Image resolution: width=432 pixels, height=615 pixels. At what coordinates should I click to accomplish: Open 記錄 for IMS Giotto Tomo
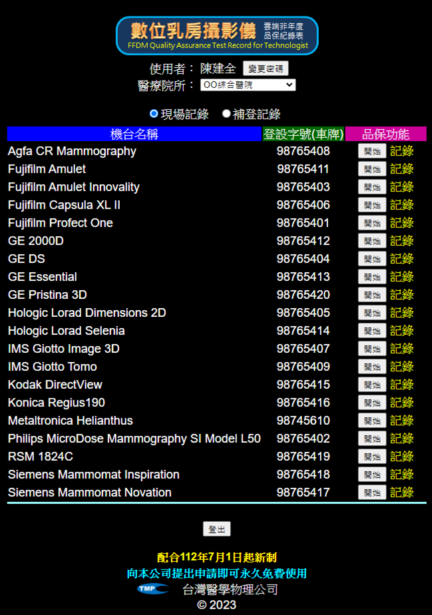click(401, 367)
